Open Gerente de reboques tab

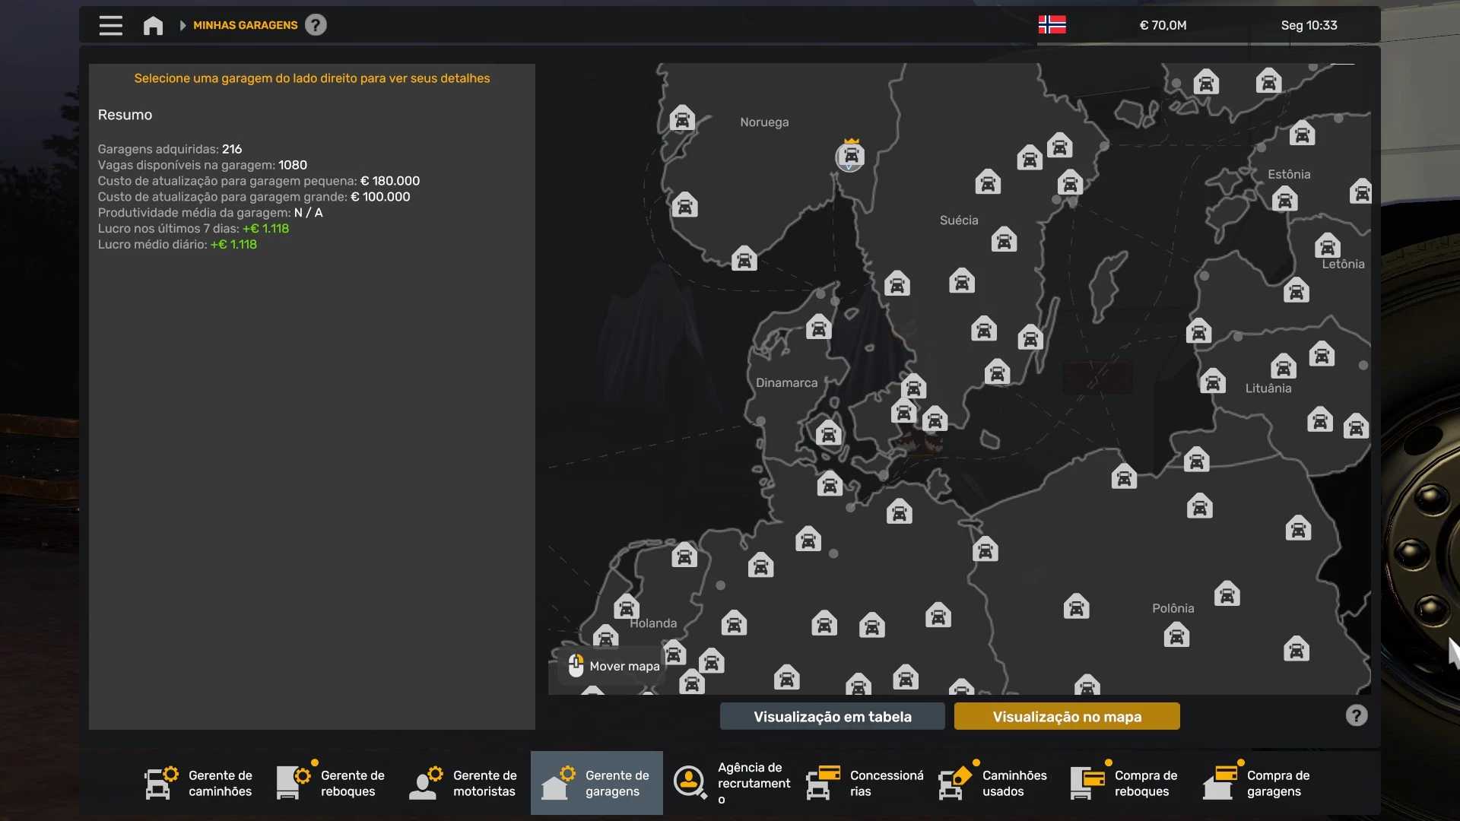click(332, 783)
